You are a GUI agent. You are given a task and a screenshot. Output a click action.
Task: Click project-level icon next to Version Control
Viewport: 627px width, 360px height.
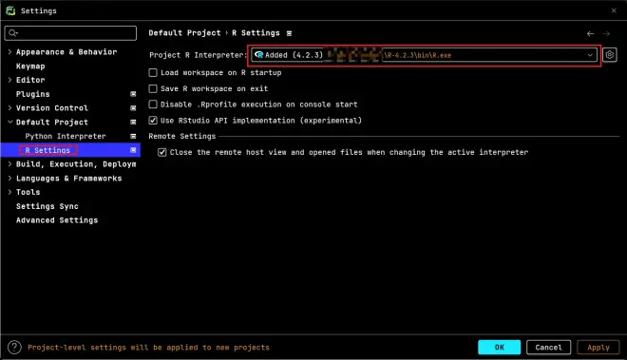point(133,108)
